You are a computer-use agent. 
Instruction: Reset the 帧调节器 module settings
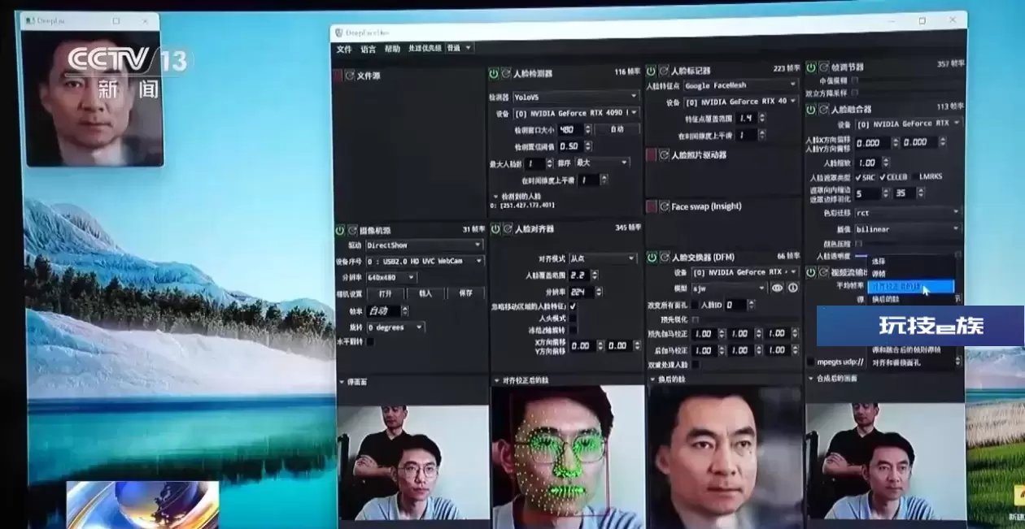[823, 67]
